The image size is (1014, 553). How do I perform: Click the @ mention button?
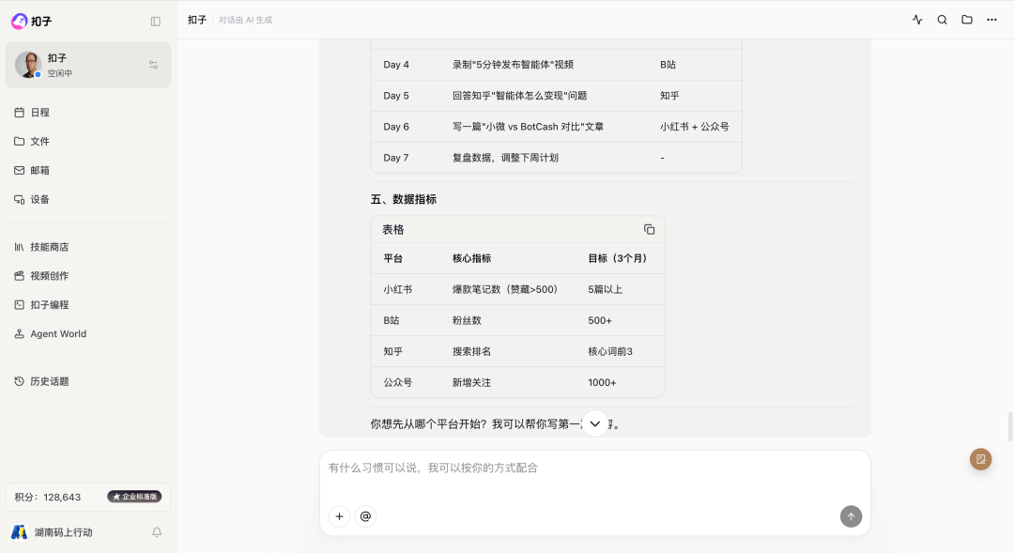click(x=365, y=516)
